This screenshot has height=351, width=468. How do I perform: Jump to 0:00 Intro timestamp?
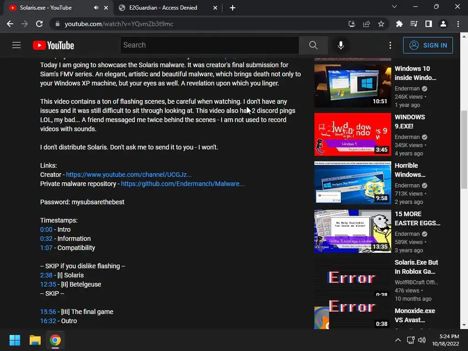[x=46, y=229]
